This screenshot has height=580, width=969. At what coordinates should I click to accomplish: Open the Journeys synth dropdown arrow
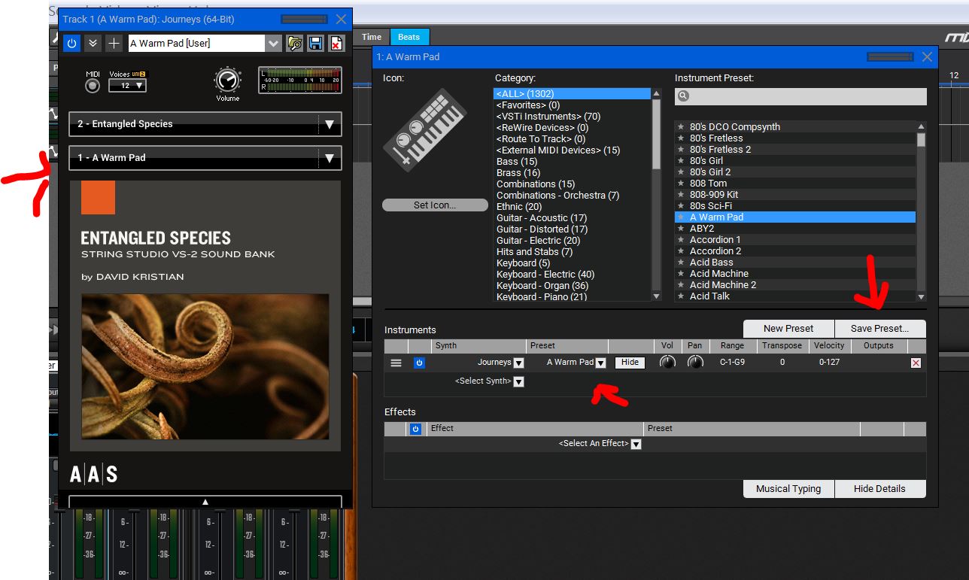(x=518, y=363)
